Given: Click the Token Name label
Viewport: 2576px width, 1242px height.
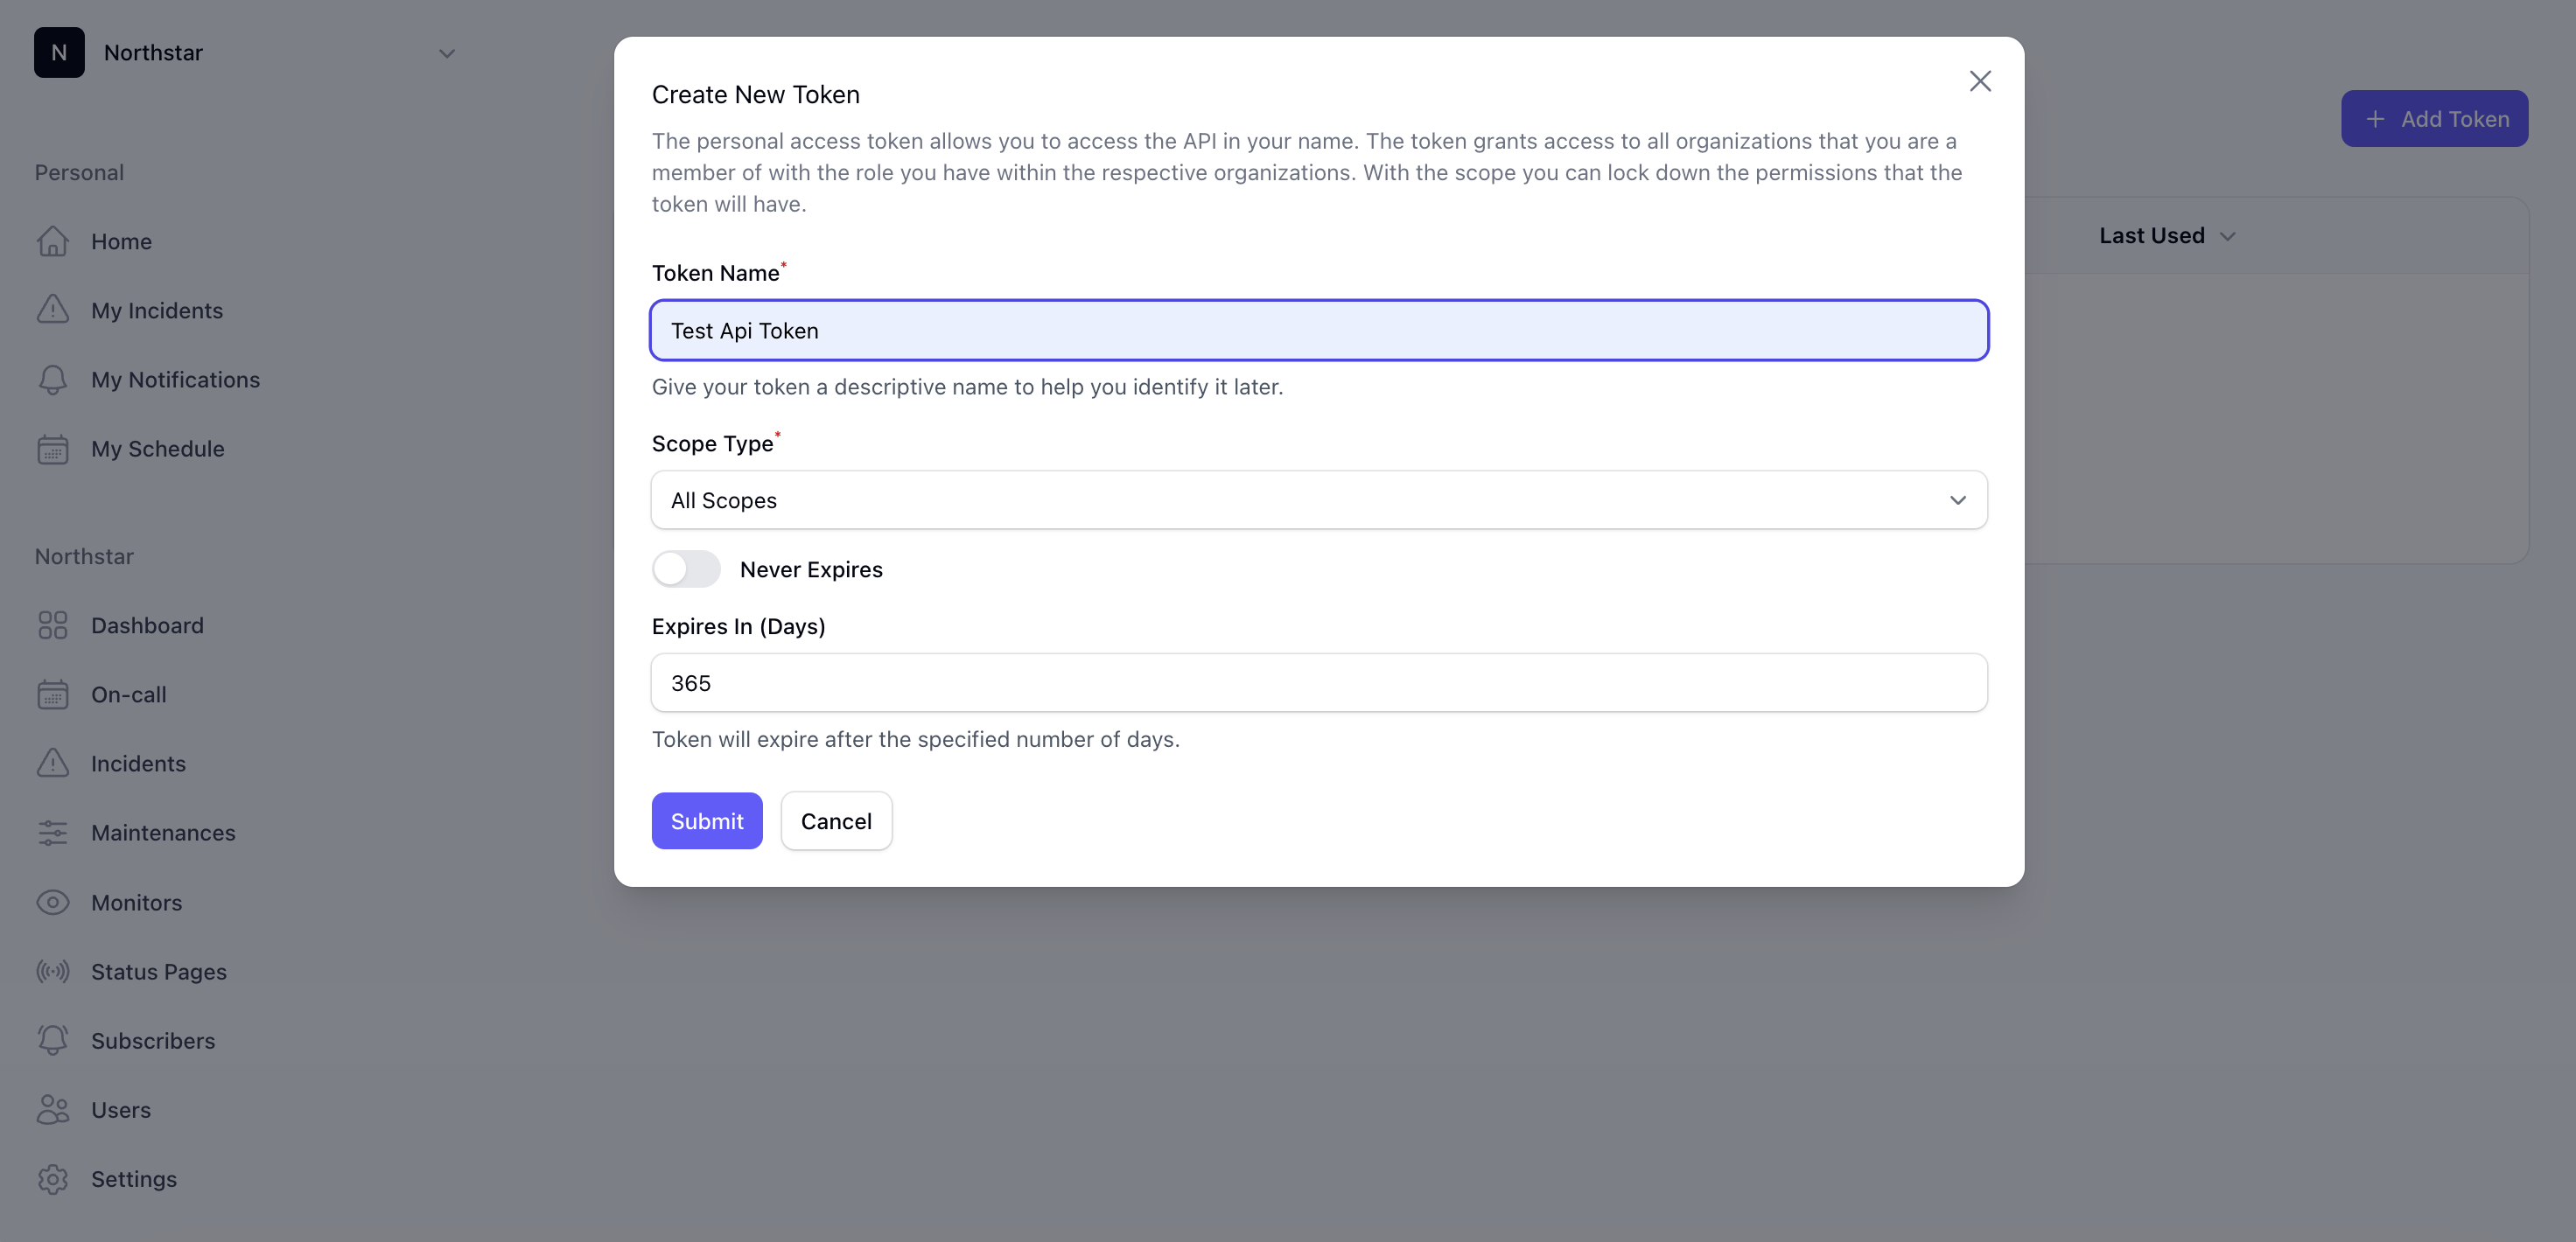Looking at the screenshot, I should point(716,273).
